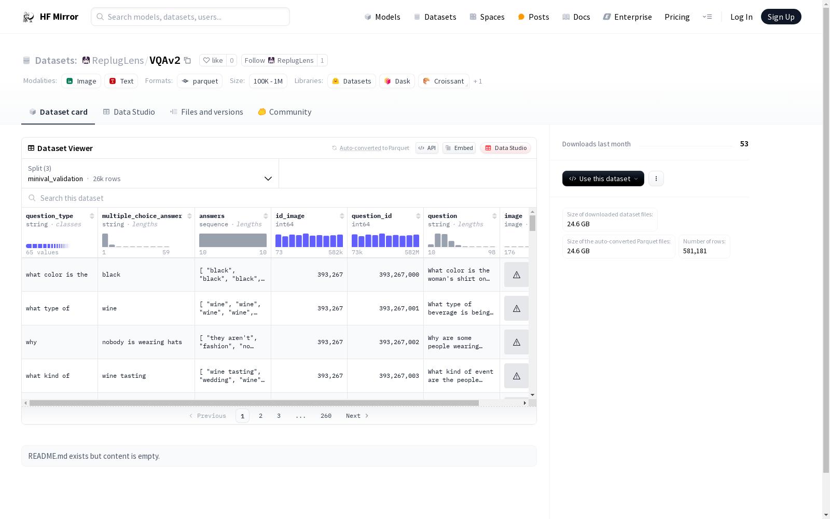Click the Auto-converted to Parquet link
Screen dimensions: 830x519
tap(370, 148)
